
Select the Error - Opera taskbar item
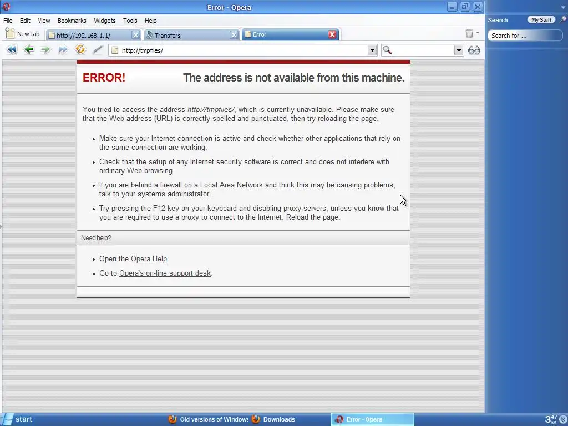coord(372,419)
